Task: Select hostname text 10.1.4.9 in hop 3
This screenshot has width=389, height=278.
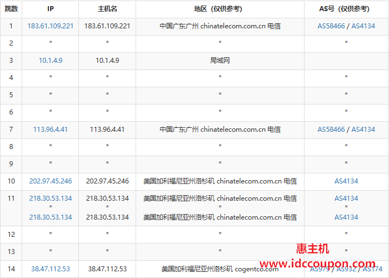Action: pyautogui.click(x=107, y=60)
